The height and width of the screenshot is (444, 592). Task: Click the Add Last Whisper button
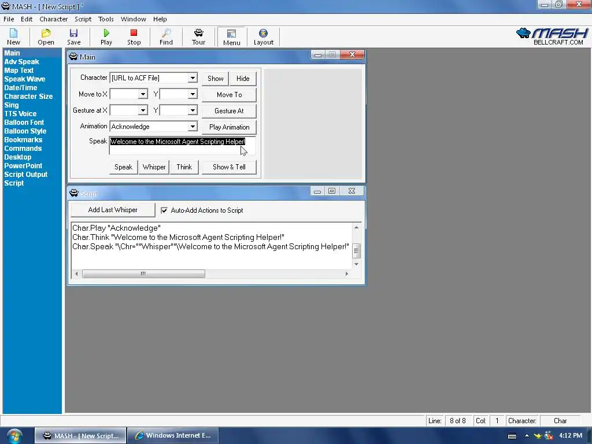coord(113,210)
